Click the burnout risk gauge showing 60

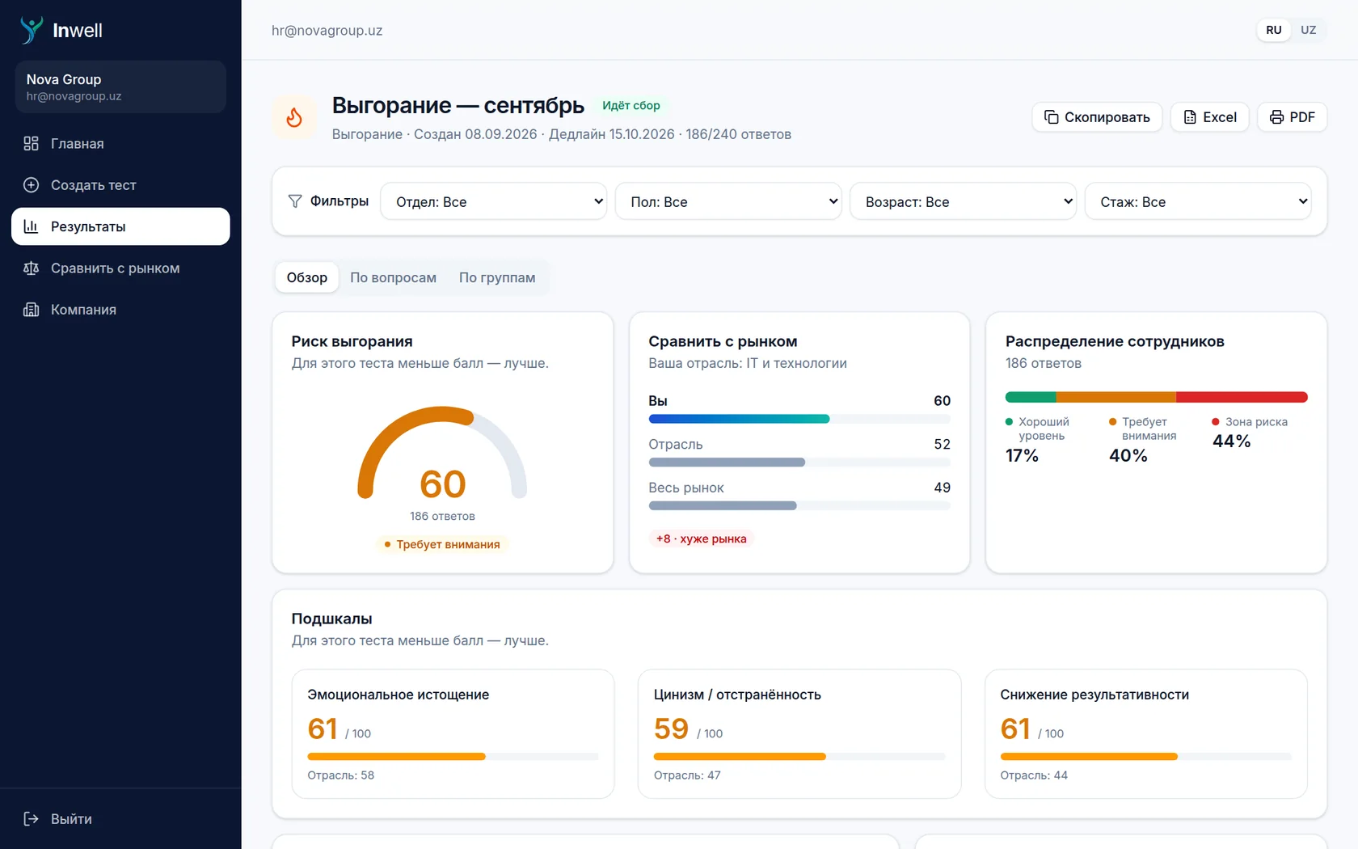442,453
